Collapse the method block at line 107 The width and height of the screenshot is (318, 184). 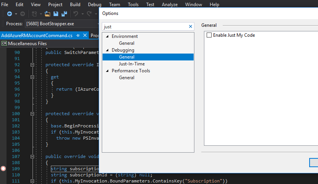(32, 156)
